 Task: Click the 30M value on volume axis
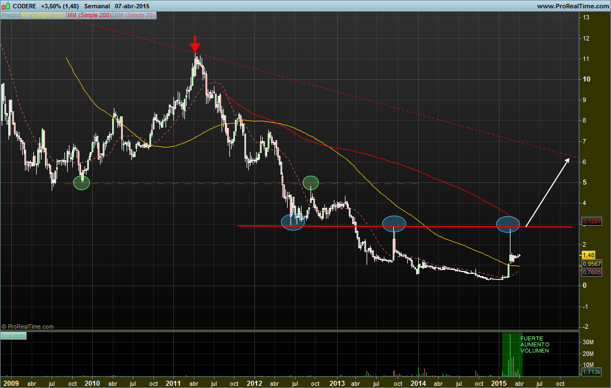[588, 343]
